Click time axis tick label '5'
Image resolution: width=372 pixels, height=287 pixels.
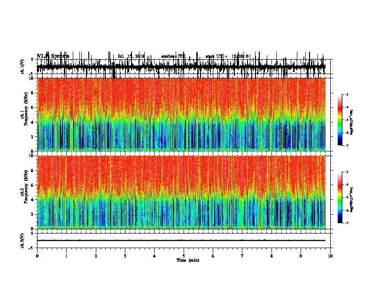(184, 256)
